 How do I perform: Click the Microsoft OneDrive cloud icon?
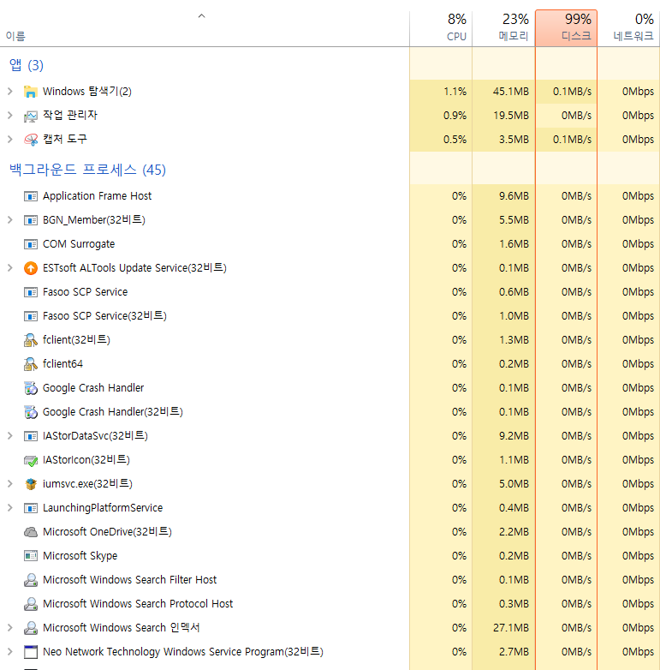point(30,532)
